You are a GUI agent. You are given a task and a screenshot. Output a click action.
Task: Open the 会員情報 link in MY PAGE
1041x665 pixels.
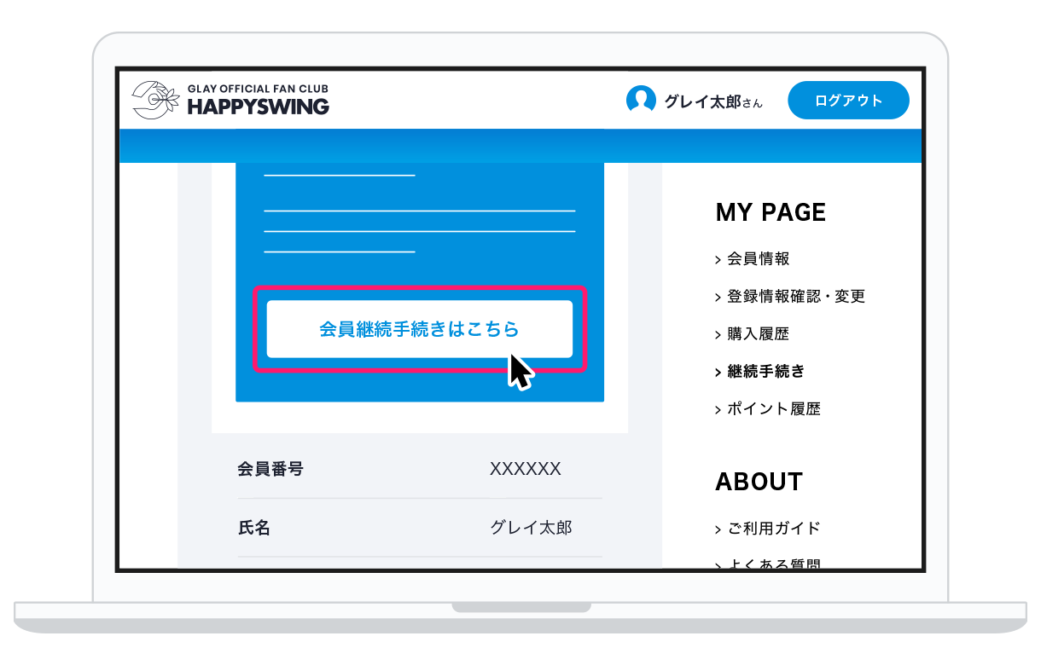click(x=758, y=259)
